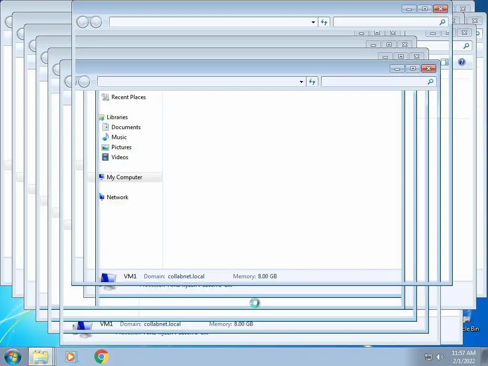Maximize the topmost Explorer window
This screenshot has width=488, height=366.
click(x=425, y=9)
